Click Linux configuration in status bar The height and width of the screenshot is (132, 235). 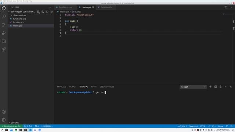coord(221,126)
